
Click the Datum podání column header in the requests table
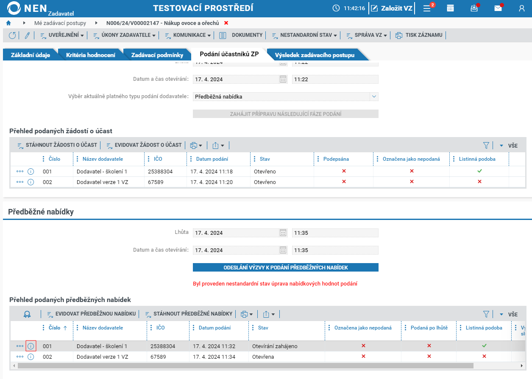click(x=212, y=159)
